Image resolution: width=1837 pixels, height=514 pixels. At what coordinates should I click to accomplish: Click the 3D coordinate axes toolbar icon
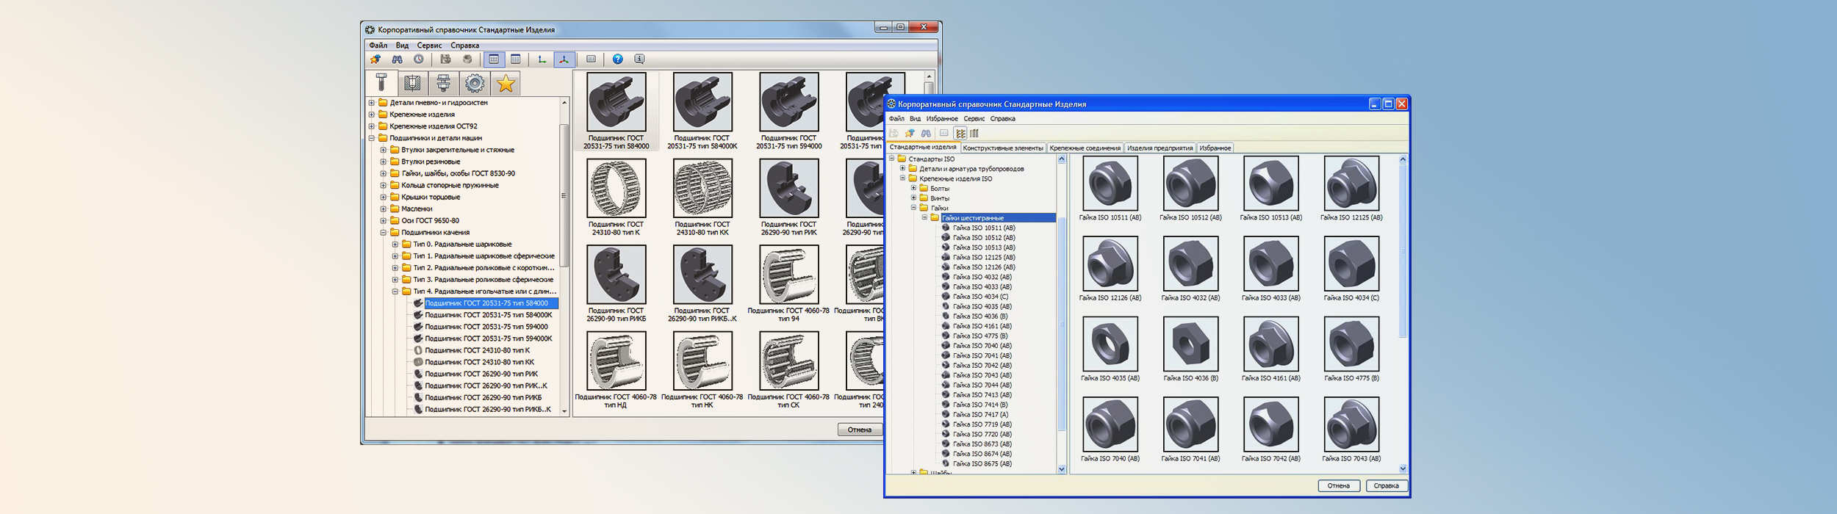point(564,59)
